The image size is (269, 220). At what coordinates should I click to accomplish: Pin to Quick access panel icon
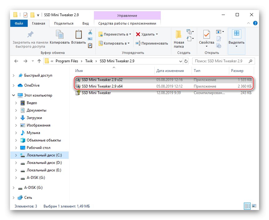point(30,34)
